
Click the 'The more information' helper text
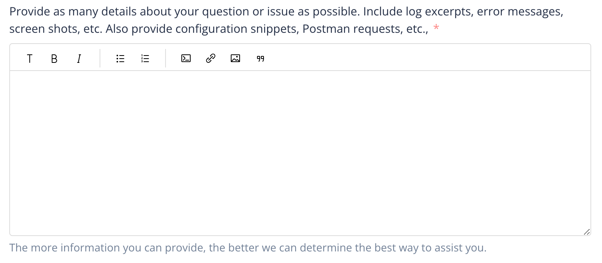click(248, 248)
